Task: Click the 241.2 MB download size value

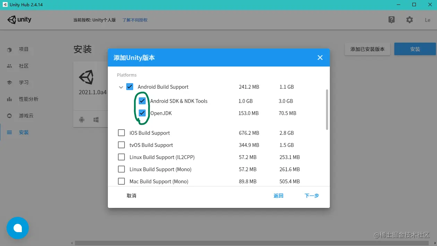Action: click(x=249, y=87)
